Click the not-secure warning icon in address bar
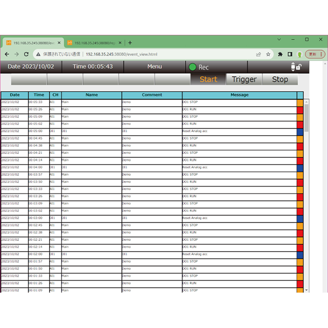Viewport: 328px width, 328px height. tap(39, 54)
